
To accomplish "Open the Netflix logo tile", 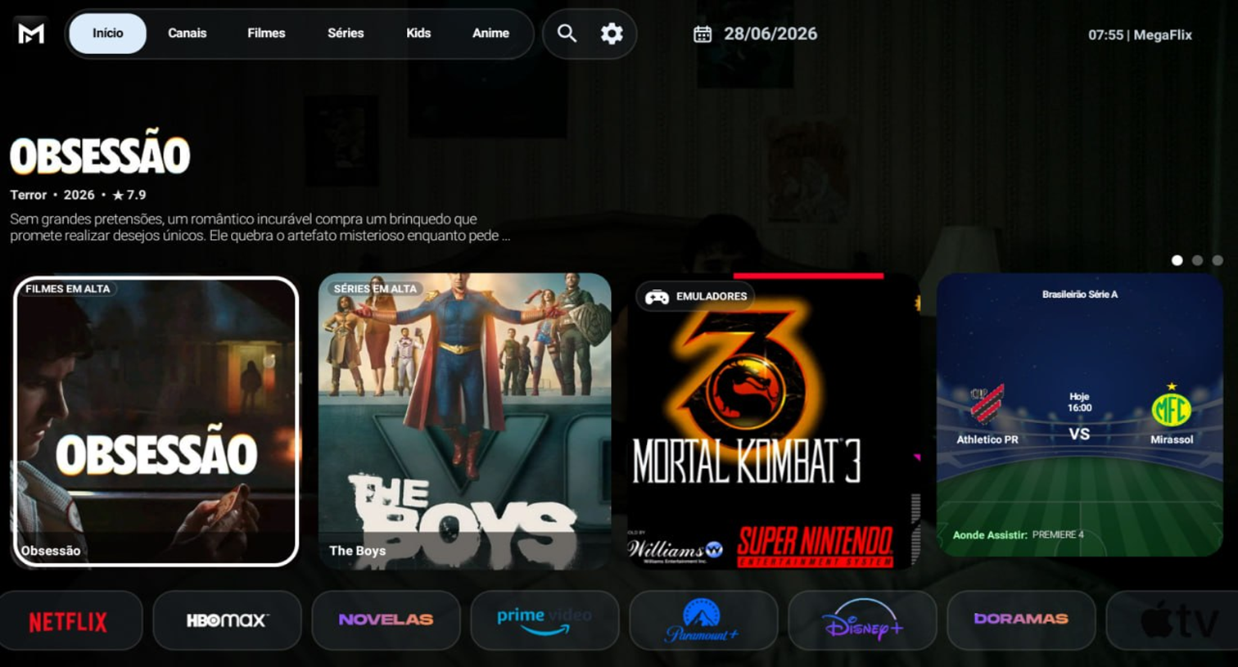I will 69,621.
